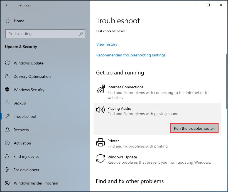This screenshot has height=192, width=228.
Task: Click the Windows Update troubleshooter icon
Action: click(100, 159)
